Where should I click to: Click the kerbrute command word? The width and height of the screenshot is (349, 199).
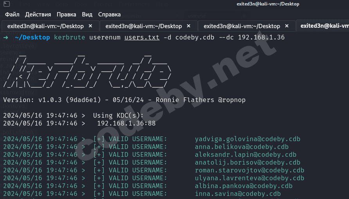69,38
